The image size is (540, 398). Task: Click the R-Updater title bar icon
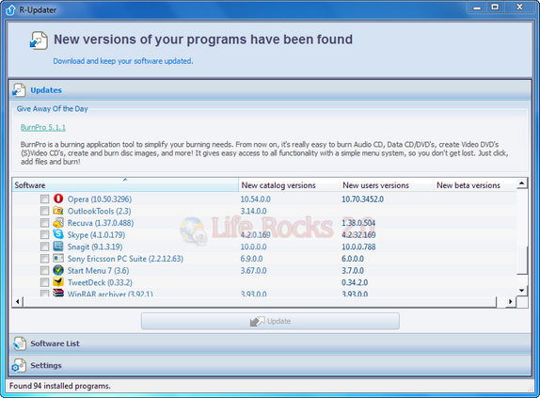pyautogui.click(x=10, y=10)
